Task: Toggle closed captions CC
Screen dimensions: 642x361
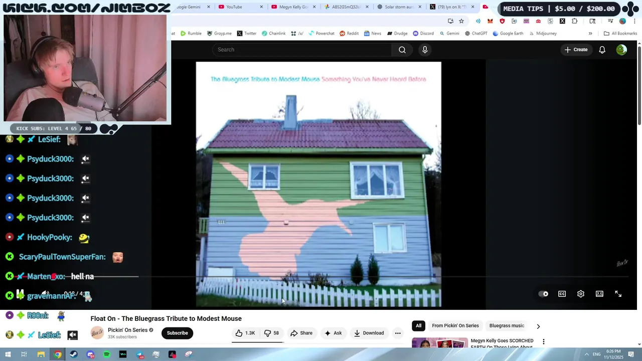Action: point(562,294)
